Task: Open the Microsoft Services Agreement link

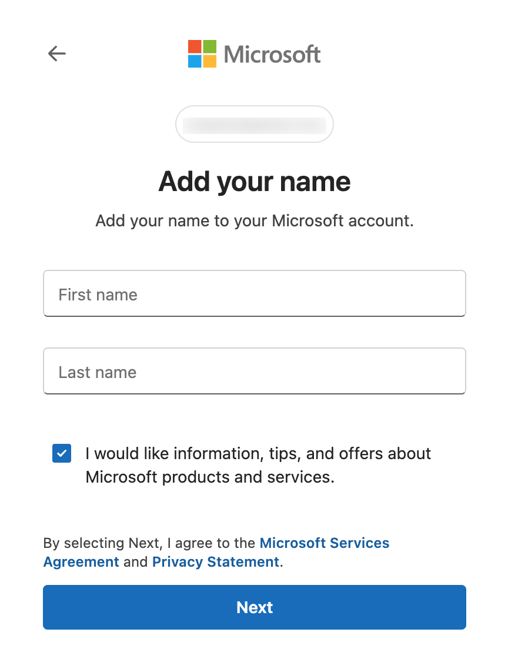Action: (x=324, y=543)
